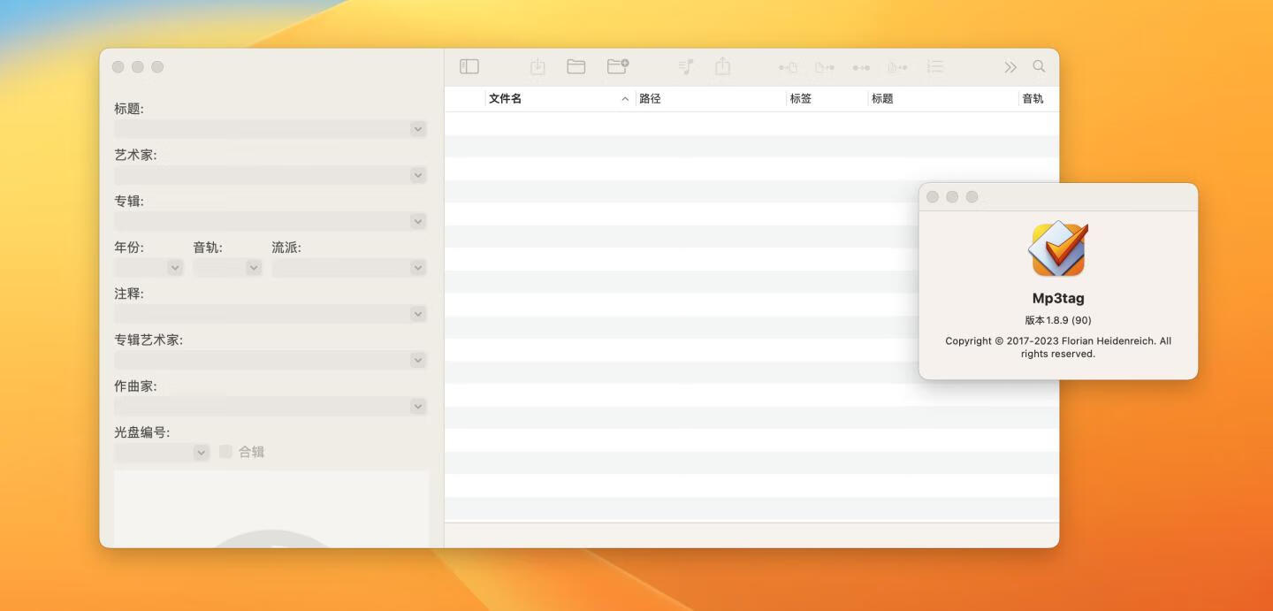
Task: Activate the search magnifier icon
Action: coord(1039,65)
